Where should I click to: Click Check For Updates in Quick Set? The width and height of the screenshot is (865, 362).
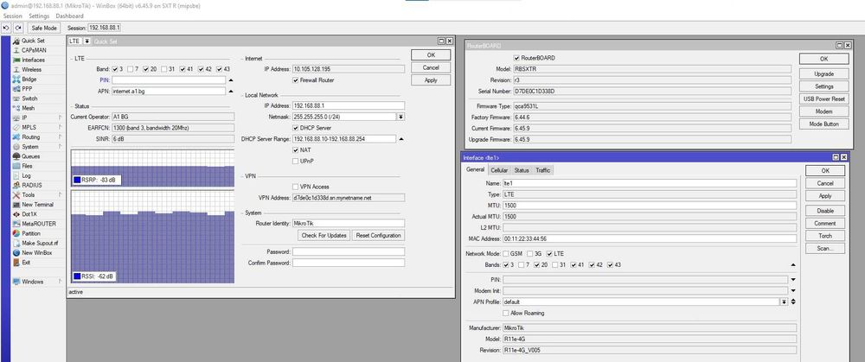(324, 236)
